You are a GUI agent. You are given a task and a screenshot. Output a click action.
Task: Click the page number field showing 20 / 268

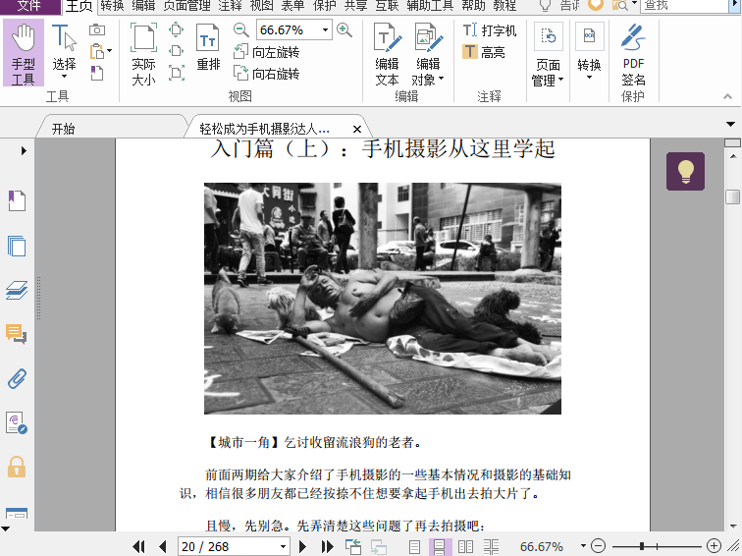click(x=228, y=546)
